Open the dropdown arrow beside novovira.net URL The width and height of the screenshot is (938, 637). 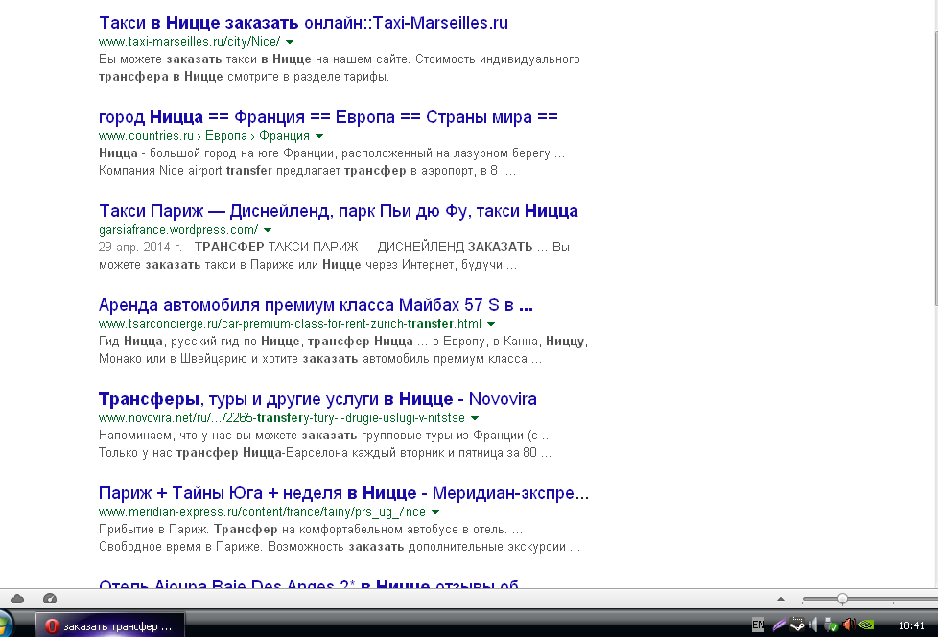click(x=475, y=418)
